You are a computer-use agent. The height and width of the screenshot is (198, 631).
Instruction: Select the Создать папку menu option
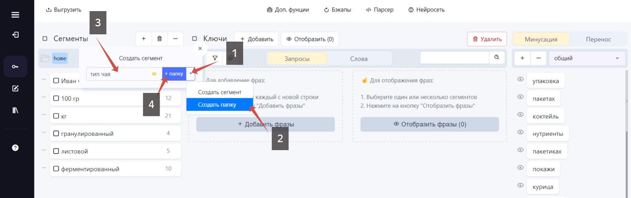click(220, 105)
